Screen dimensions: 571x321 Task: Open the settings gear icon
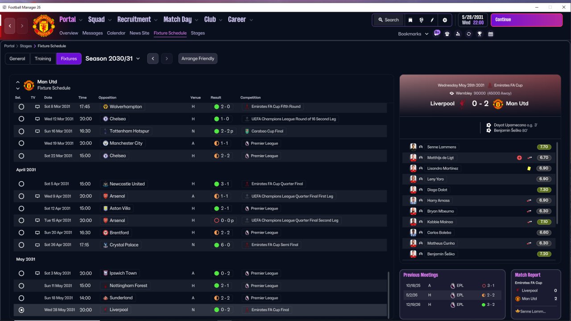445,20
